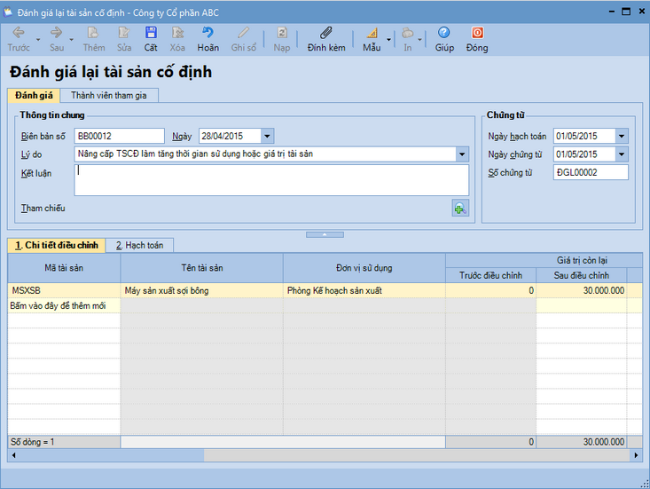The height and width of the screenshot is (489, 650).
Task: Click the 30.000.000 Sau điều chỉnh cell in MSXSB row
Action: 582,290
